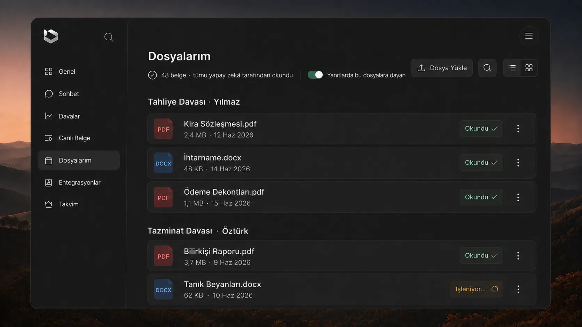This screenshot has height=327, width=582.
Task: Open the Sohbet section
Action: [79, 94]
